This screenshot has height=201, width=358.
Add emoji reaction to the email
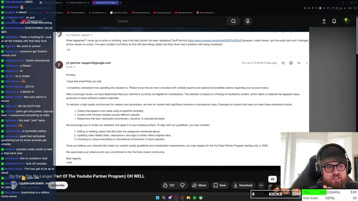pos(291,63)
